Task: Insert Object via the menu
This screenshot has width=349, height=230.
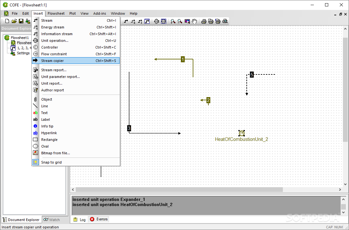Action: tap(76, 99)
